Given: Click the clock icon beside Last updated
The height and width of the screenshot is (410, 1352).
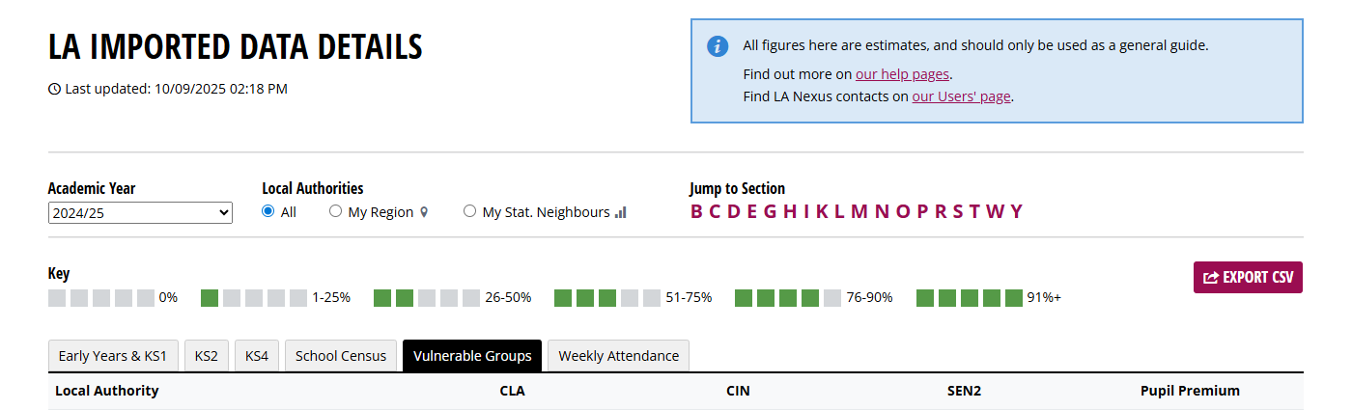Looking at the screenshot, I should [x=54, y=89].
